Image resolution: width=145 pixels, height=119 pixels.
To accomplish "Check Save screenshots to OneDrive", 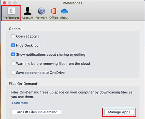I will 13,73.
